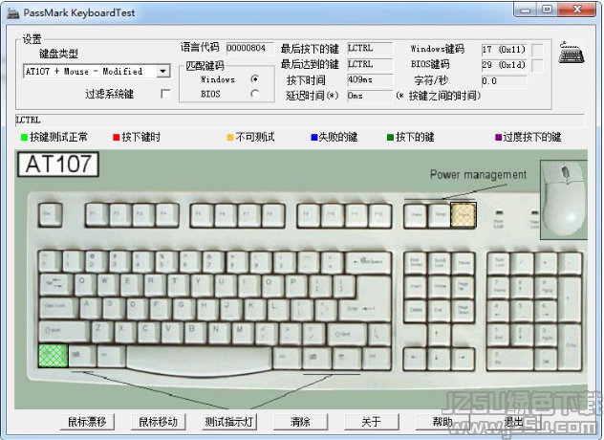The height and width of the screenshot is (440, 604).
Task: Click the numpad Enter key on keyboard image
Action: [571, 347]
